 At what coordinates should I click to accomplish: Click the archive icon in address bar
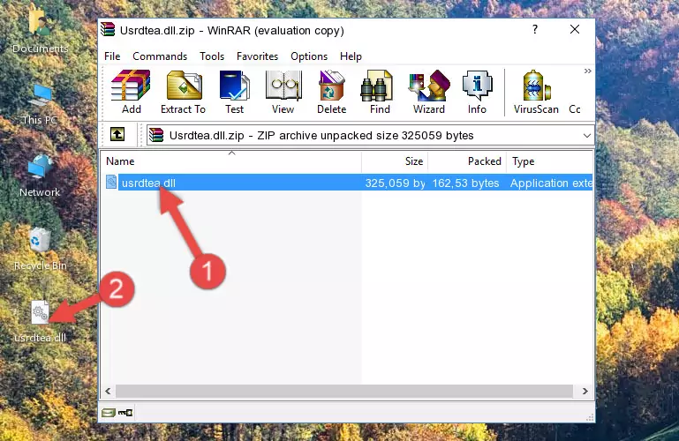[156, 135]
